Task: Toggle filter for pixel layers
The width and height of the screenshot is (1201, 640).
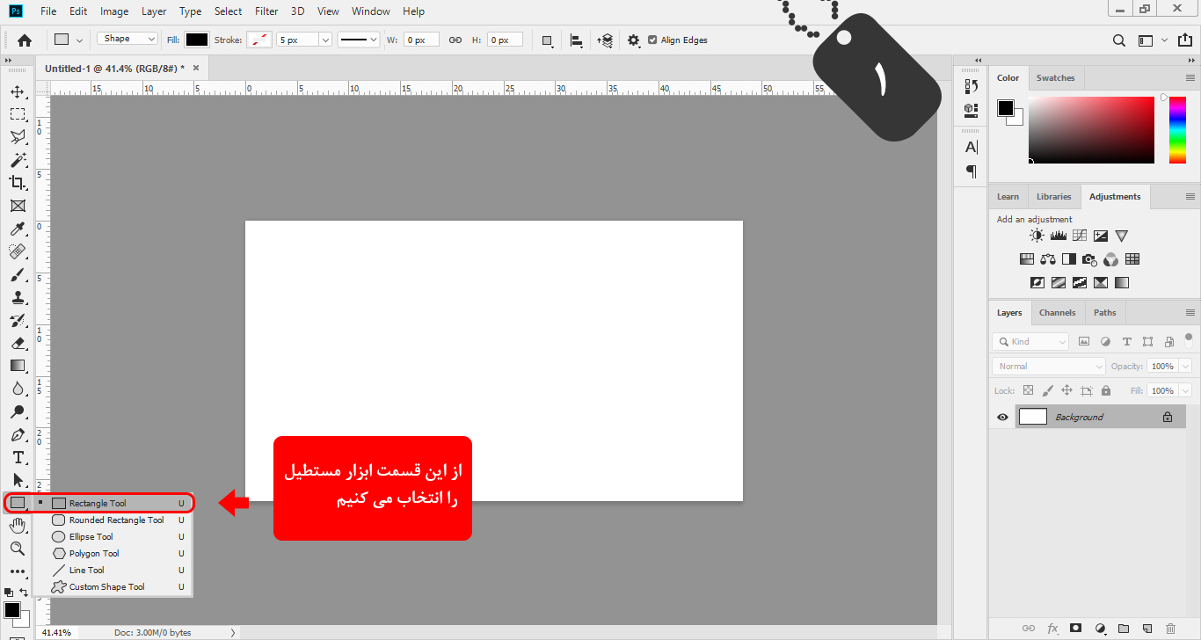Action: point(1084,341)
